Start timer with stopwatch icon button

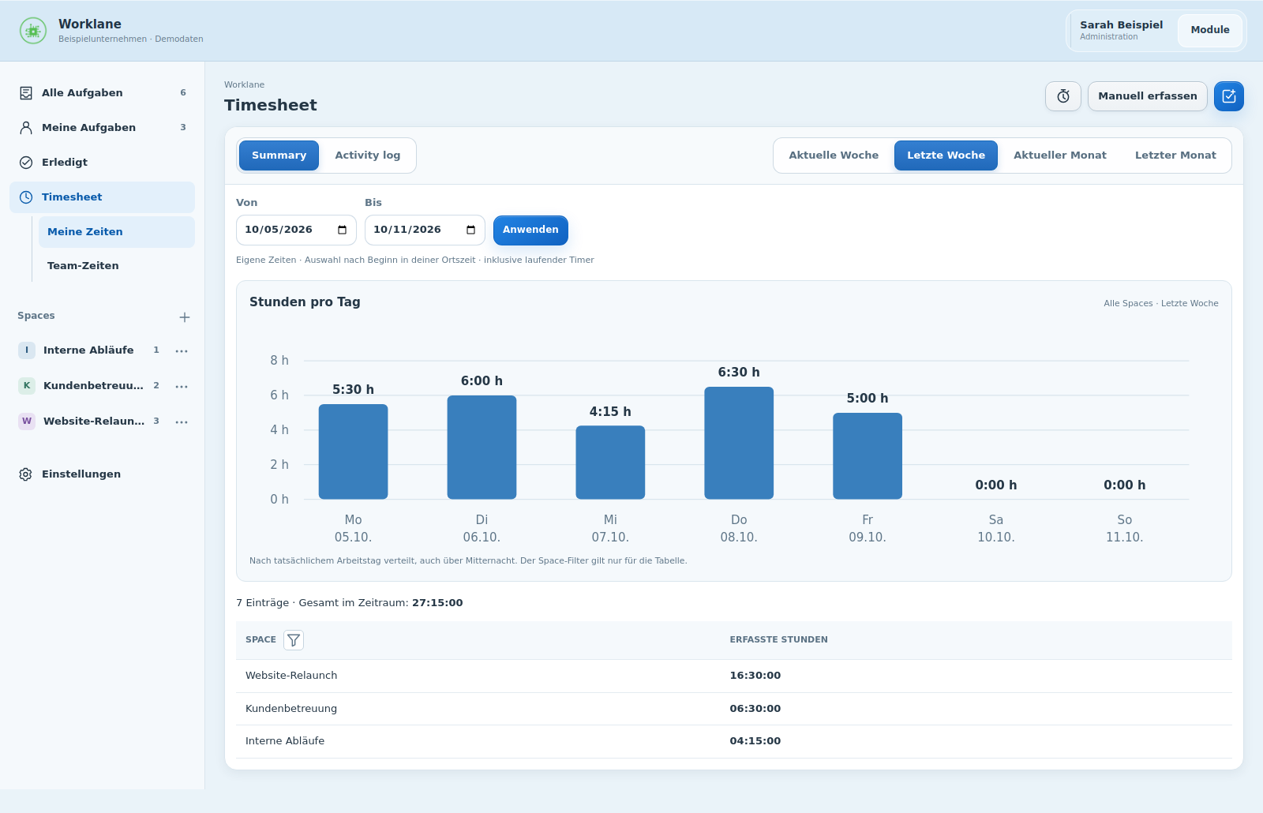click(1063, 96)
